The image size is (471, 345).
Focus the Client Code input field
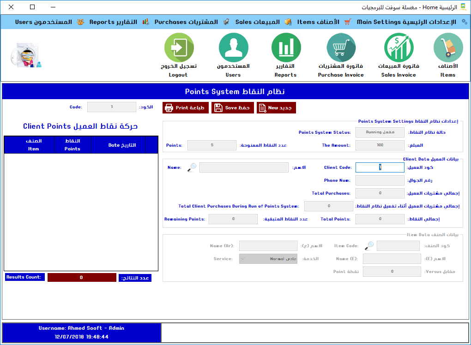[380, 167]
